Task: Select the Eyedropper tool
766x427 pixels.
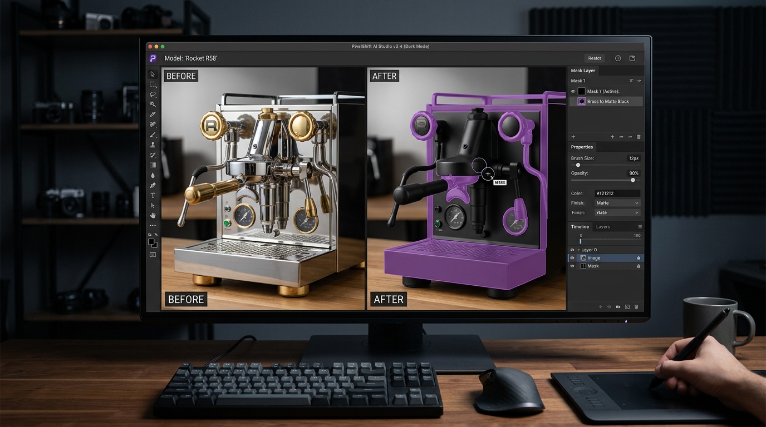Action: pos(153,114)
